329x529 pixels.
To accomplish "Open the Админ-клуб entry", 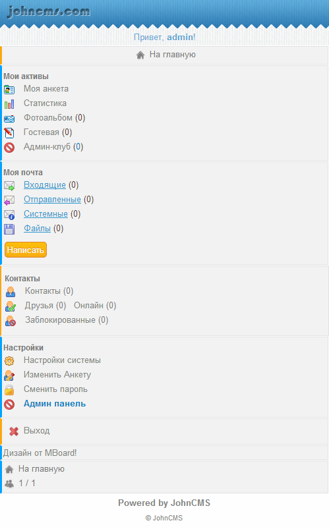I will pyautogui.click(x=47, y=147).
